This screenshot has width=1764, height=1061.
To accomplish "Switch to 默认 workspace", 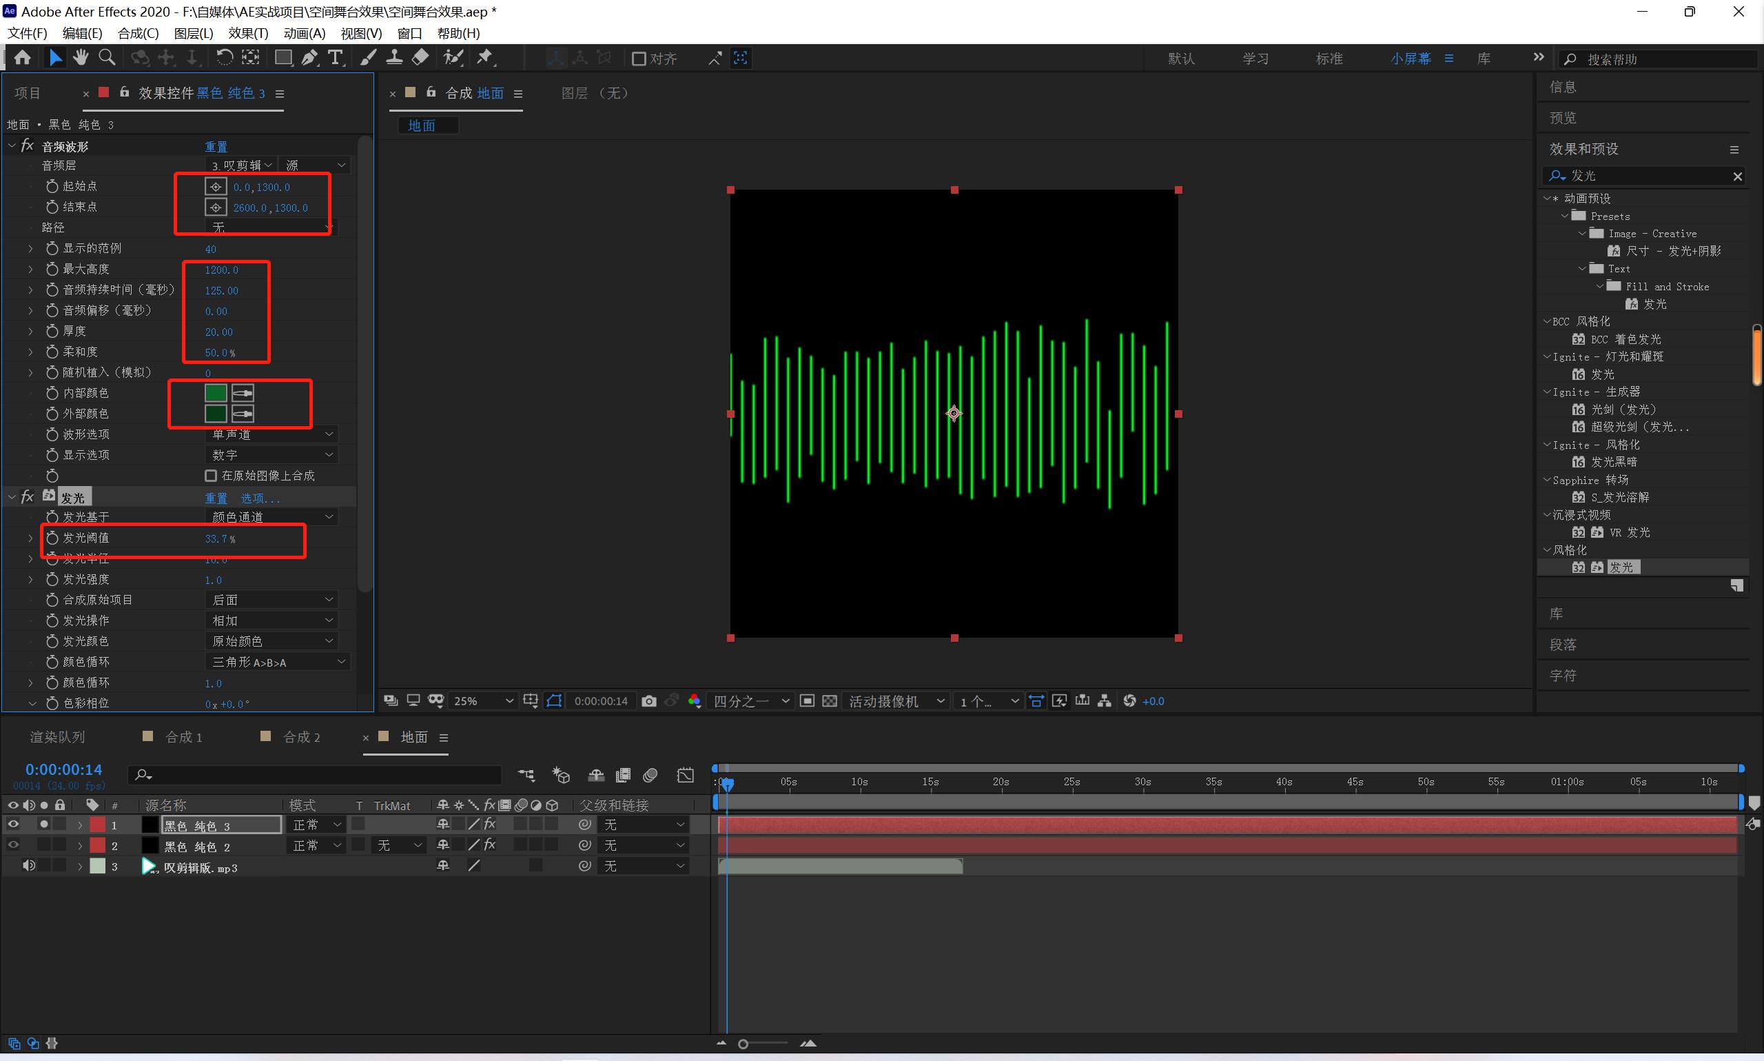I will (x=1181, y=59).
